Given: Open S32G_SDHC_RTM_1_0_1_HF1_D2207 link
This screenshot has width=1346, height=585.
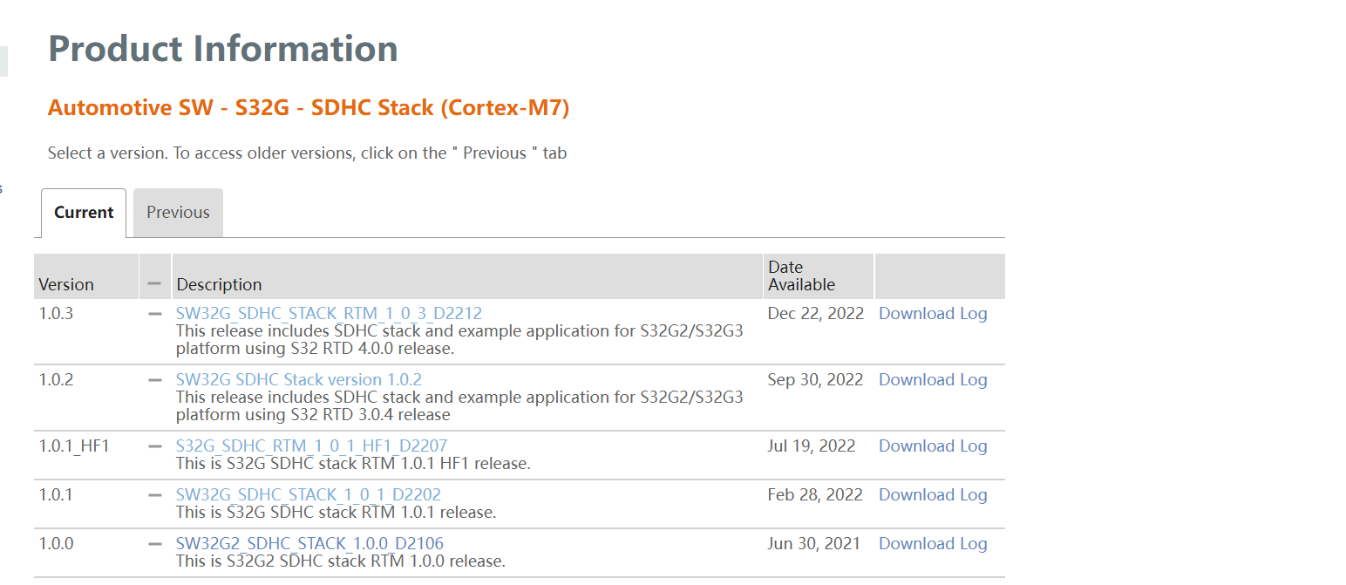Looking at the screenshot, I should tap(311, 446).
